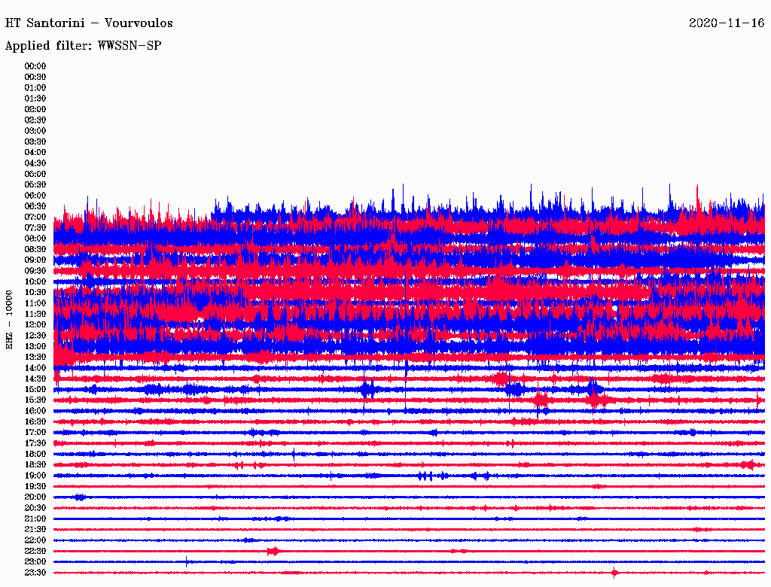The width and height of the screenshot is (771, 587).
Task: Click the 13:30 time label
Action: tap(35, 357)
